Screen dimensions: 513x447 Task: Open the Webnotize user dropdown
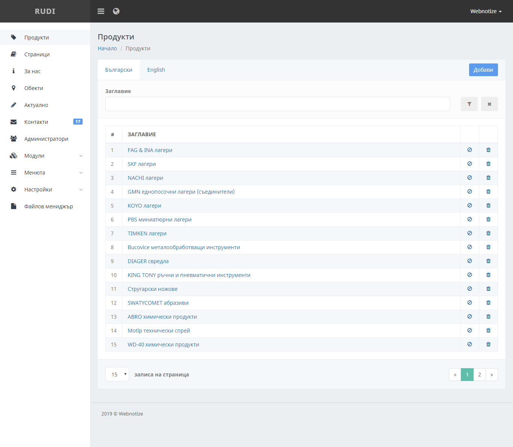(486, 11)
